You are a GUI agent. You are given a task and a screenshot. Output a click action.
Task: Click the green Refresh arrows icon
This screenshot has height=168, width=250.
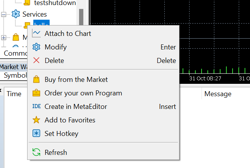[x=36, y=152]
